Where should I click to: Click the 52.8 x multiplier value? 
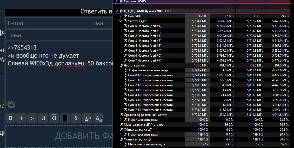pos(285,144)
